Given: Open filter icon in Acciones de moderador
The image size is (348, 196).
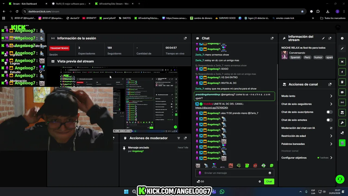Looking at the screenshot, I should click(x=179, y=138).
